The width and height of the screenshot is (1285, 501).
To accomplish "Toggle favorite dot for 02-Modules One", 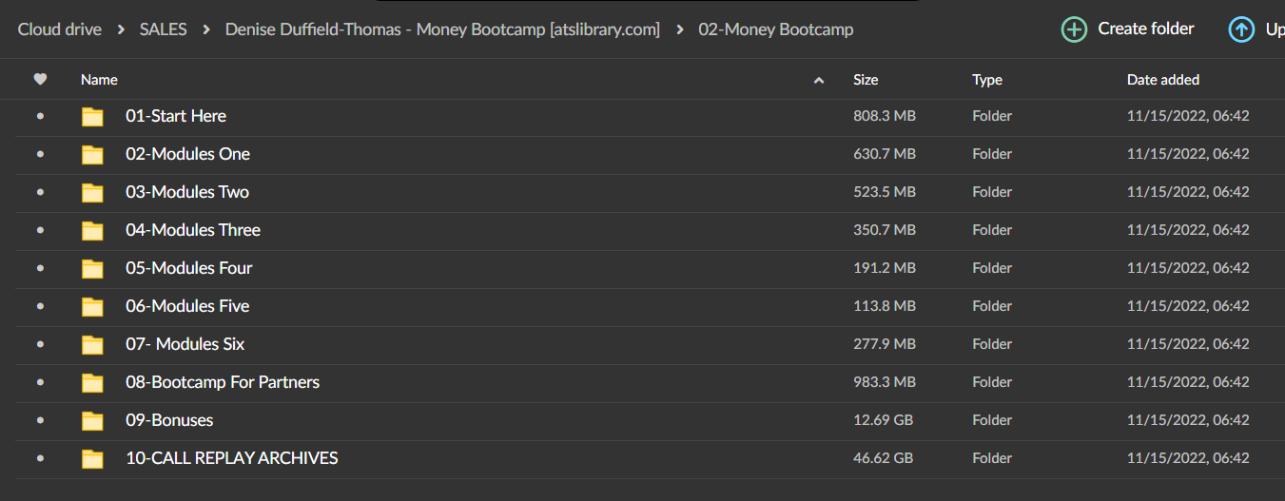I will pyautogui.click(x=40, y=154).
